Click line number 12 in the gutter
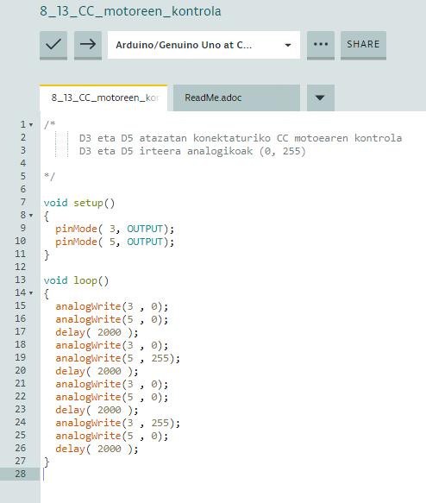Image resolution: width=426 pixels, height=503 pixels. [x=20, y=267]
